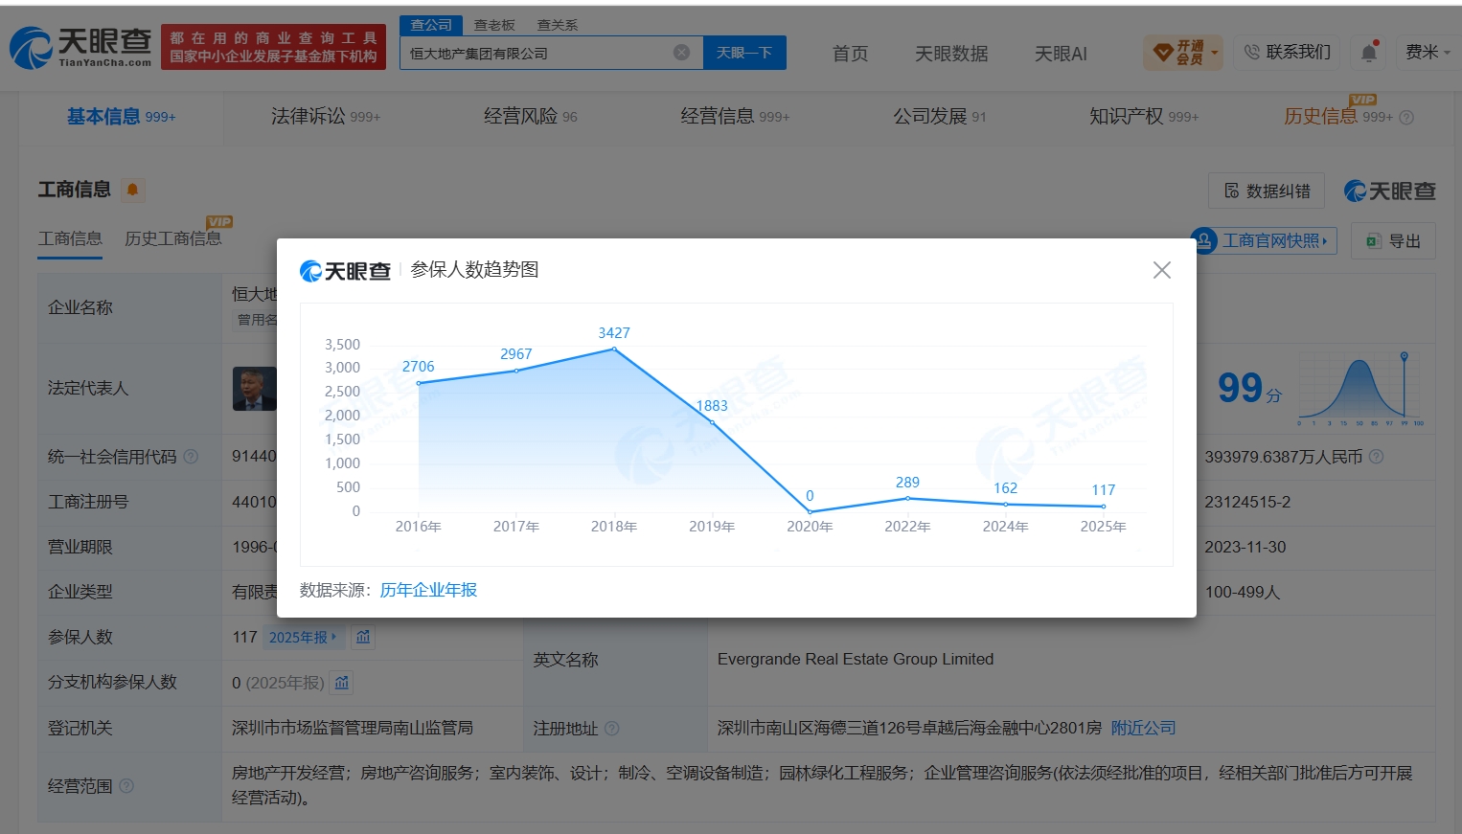
Task: Click the help icon beside 历史信息 tab
Action: pos(1406,118)
